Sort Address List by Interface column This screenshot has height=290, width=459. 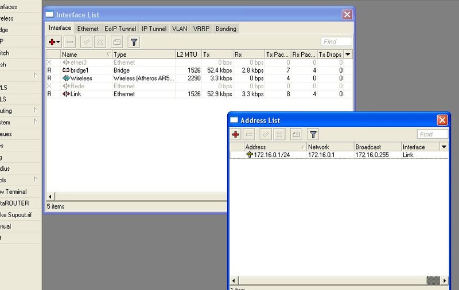click(421, 147)
